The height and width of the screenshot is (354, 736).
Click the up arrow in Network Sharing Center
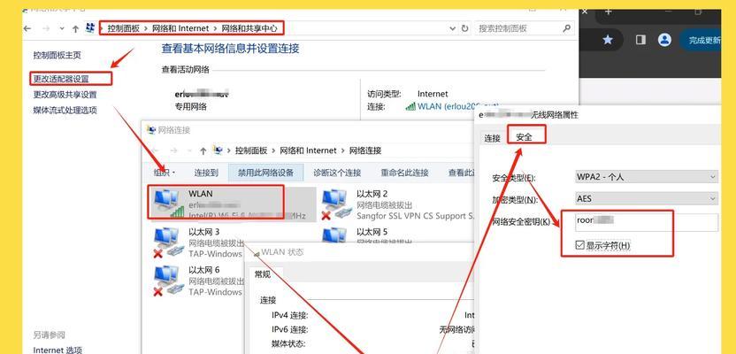click(x=75, y=28)
